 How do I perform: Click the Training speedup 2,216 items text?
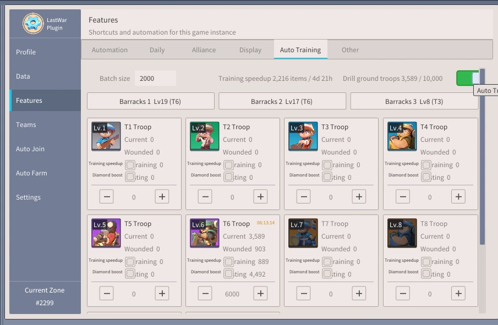275,79
